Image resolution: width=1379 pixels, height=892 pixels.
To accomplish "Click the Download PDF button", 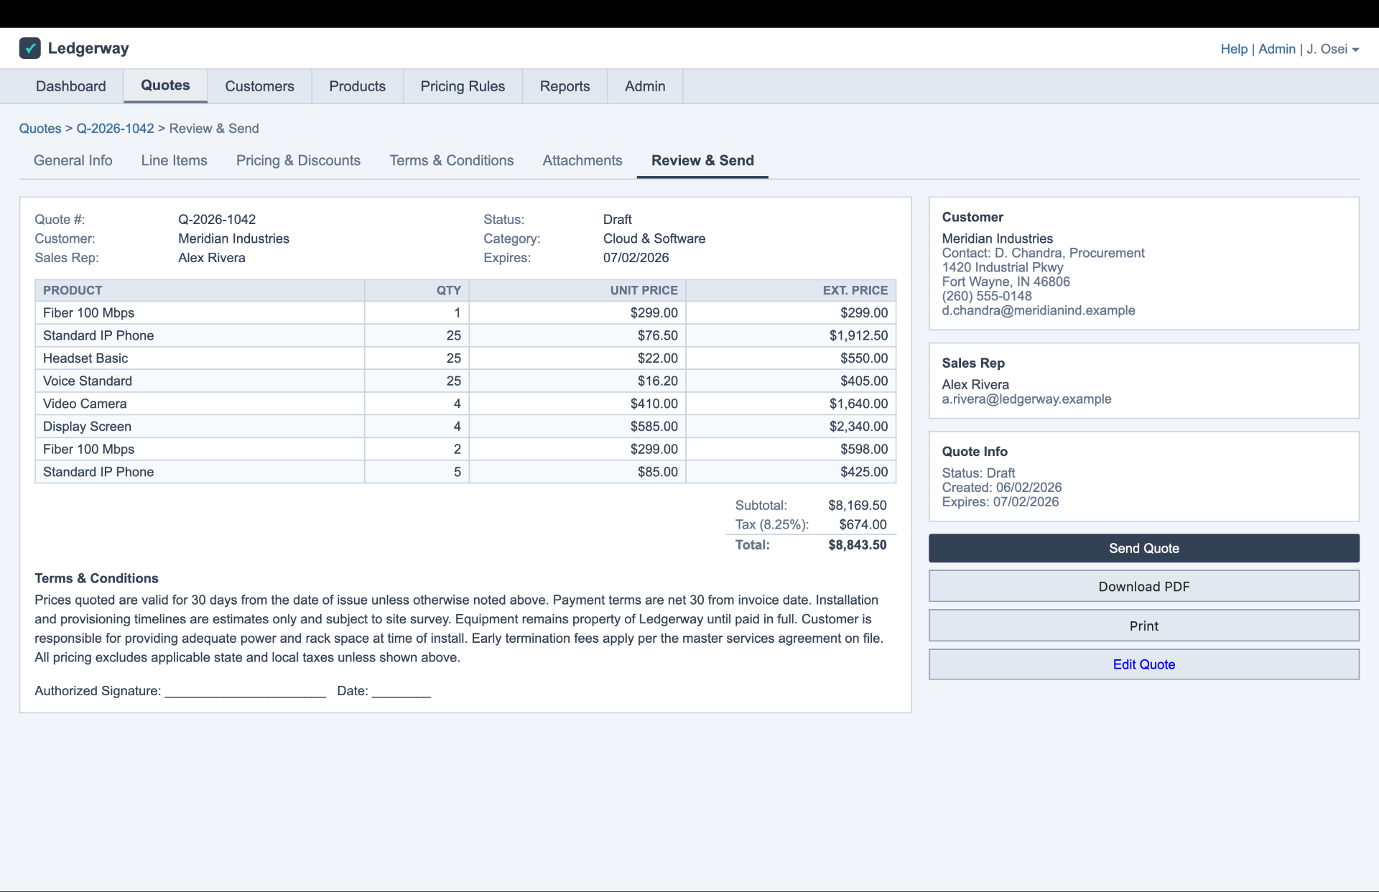I will [1143, 587].
